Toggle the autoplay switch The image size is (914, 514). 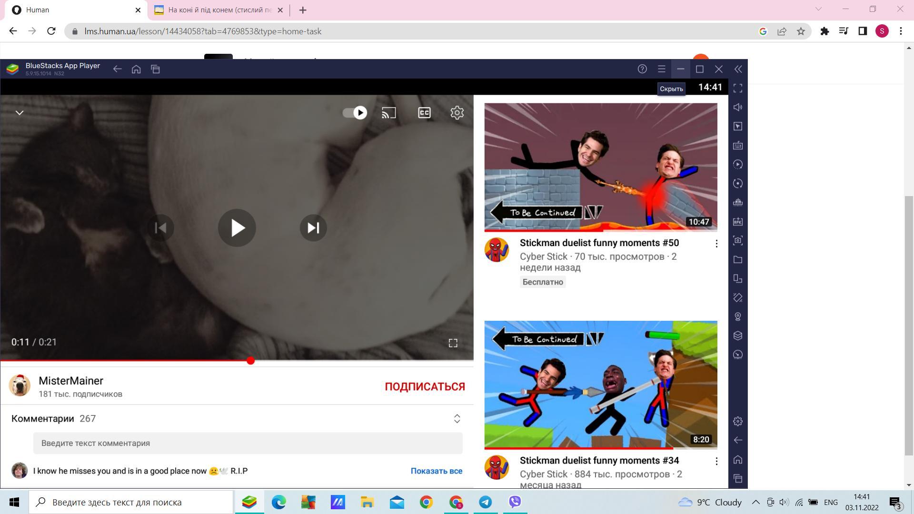(x=355, y=113)
